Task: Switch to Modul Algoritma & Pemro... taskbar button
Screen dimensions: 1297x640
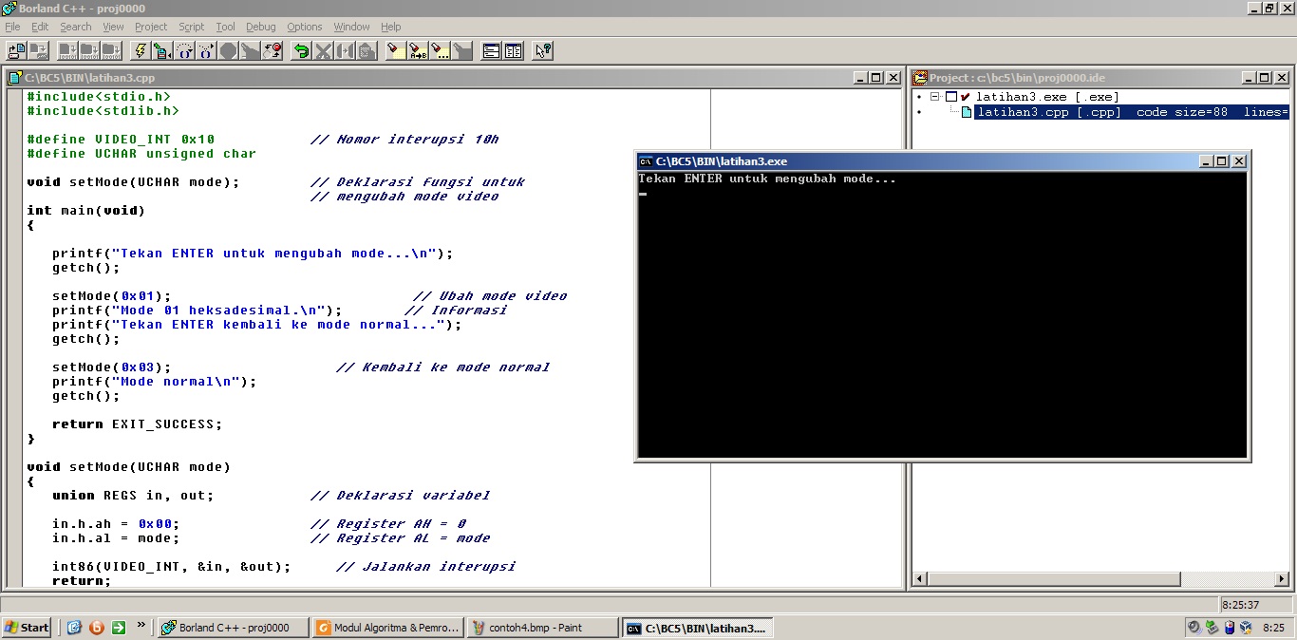Action: pyautogui.click(x=388, y=628)
